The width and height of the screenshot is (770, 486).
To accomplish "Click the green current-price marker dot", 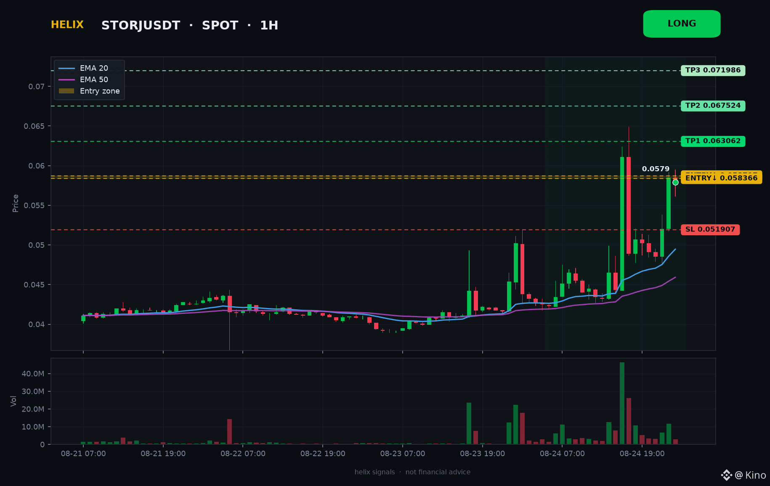I will 675,182.
